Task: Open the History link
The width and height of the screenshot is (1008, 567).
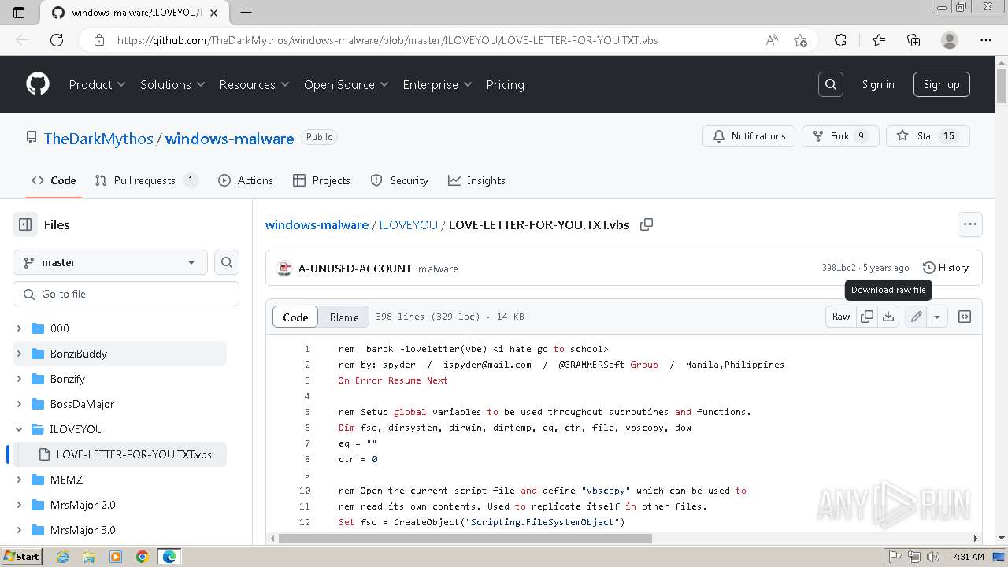Action: [x=946, y=268]
